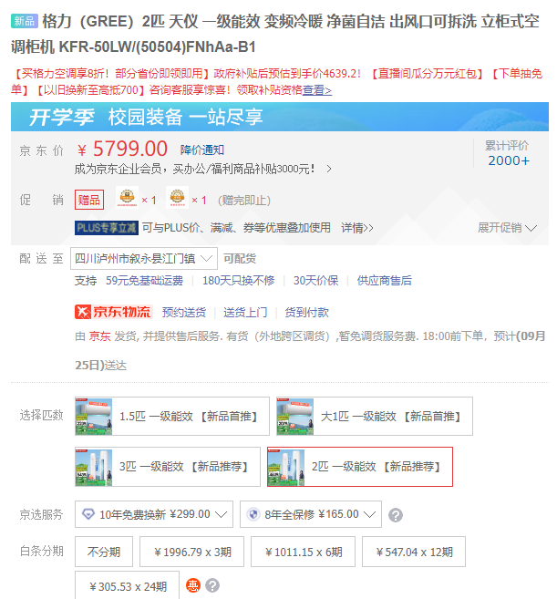
Task: Click the 新品 tag before product title
Action: [25, 21]
